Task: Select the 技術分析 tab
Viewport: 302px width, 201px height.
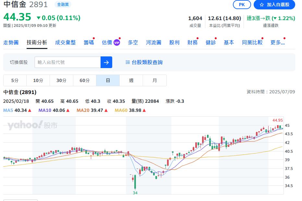Action: 37,42
